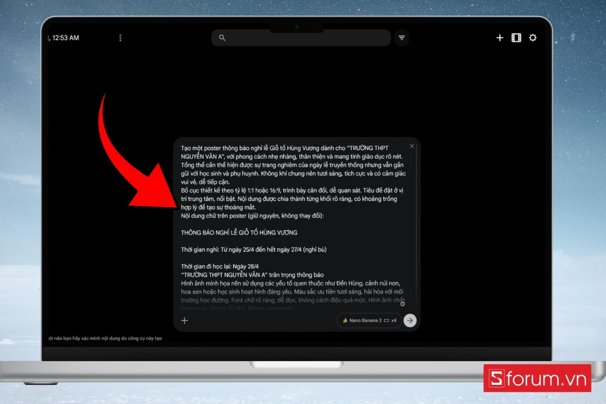Image resolution: width=606 pixels, height=404 pixels.
Task: Click the magnifier icon in search bar
Action: point(222,38)
